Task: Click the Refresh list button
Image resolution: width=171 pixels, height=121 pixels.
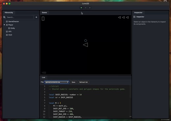Action: [x=84, y=82]
